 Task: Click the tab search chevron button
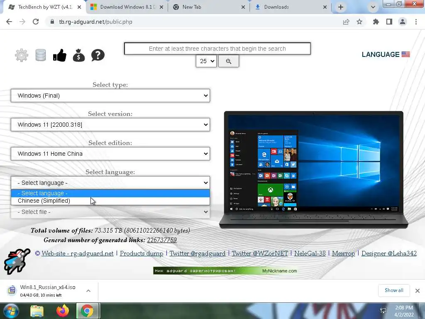373,7
